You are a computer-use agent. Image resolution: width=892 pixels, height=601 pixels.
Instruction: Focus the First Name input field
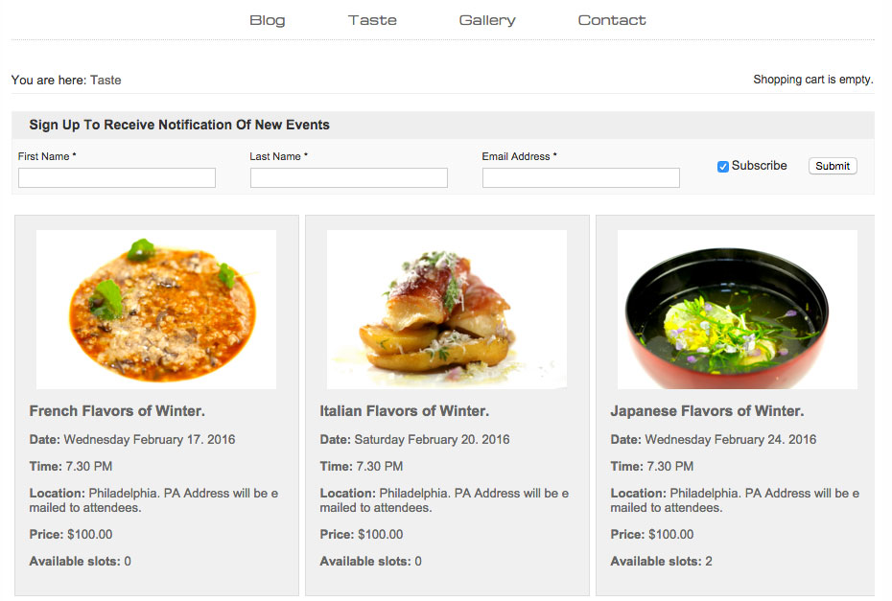pyautogui.click(x=117, y=177)
